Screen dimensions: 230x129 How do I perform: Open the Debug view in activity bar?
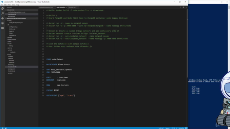[x=3, y=23]
